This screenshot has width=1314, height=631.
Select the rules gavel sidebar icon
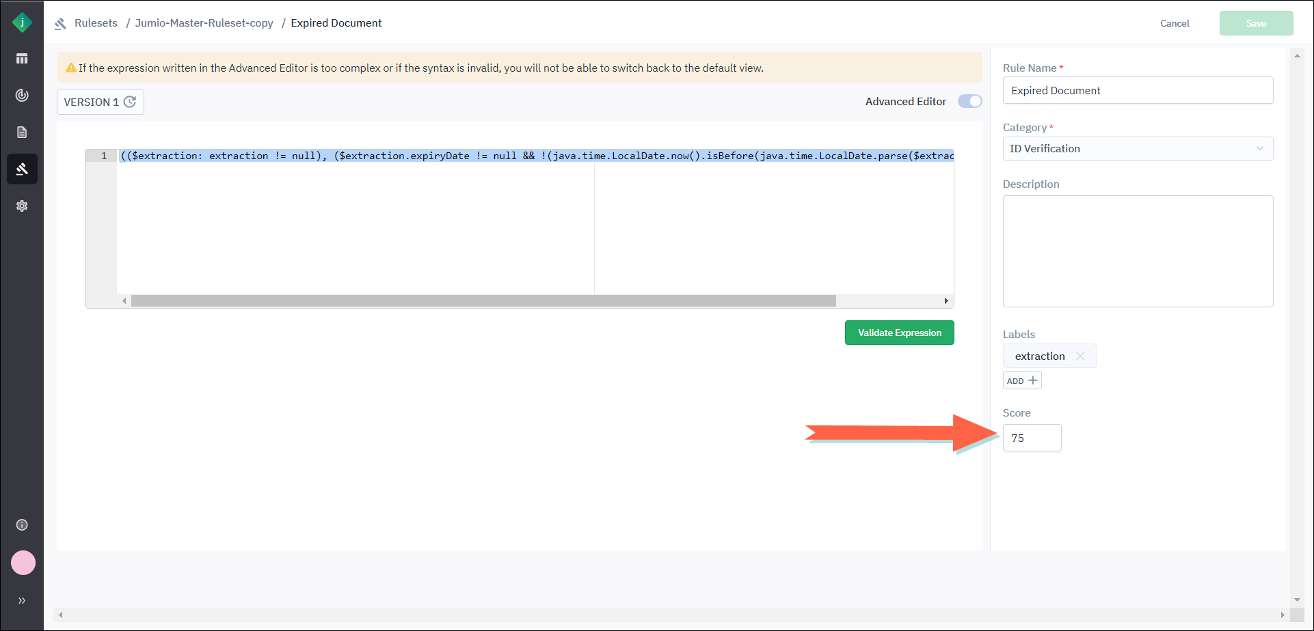pyautogui.click(x=22, y=169)
